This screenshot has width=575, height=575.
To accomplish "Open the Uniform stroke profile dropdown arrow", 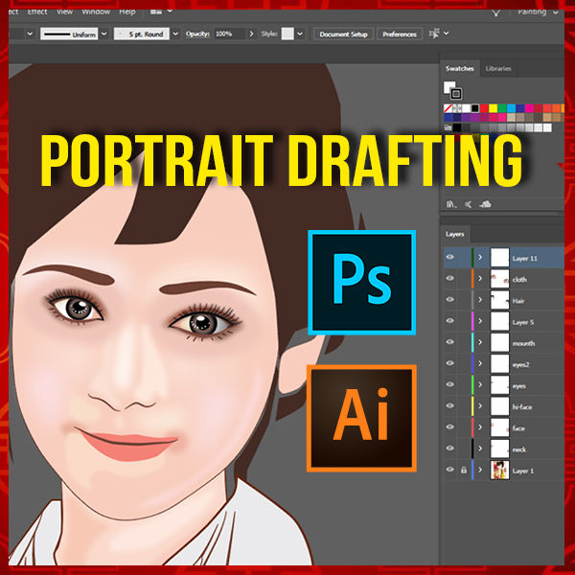I will [104, 34].
